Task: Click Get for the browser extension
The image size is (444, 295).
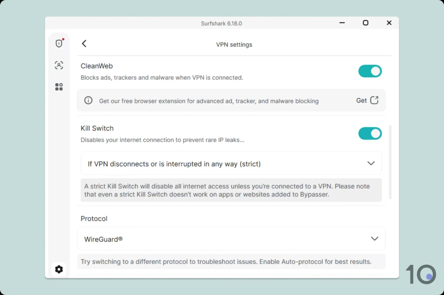Action: [361, 101]
